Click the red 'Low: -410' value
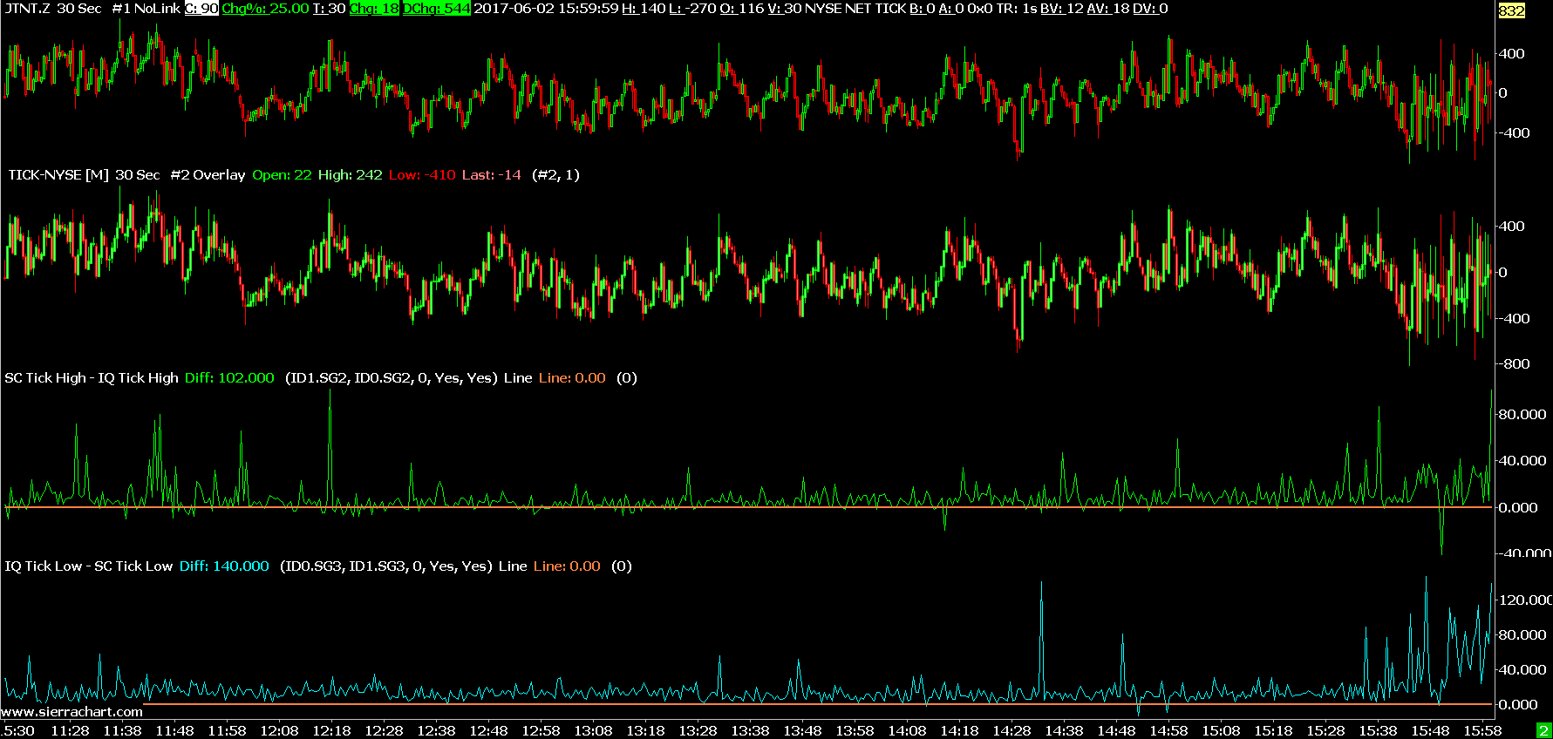This screenshot has height=739, width=1553. point(422,175)
